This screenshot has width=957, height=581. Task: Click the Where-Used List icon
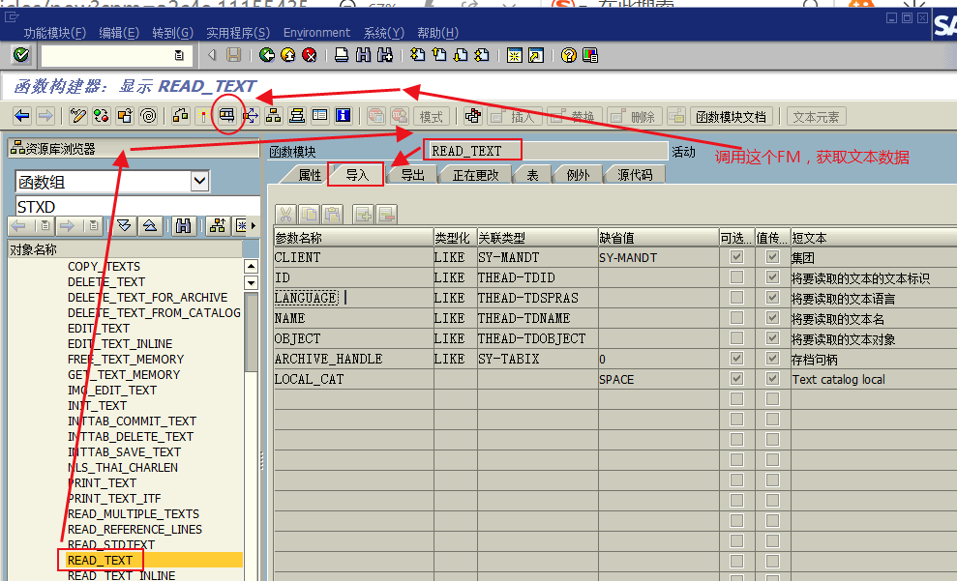[x=251, y=115]
